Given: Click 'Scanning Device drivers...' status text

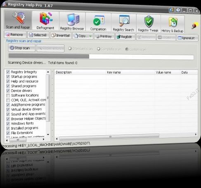Looking at the screenshot, I should [27, 63].
